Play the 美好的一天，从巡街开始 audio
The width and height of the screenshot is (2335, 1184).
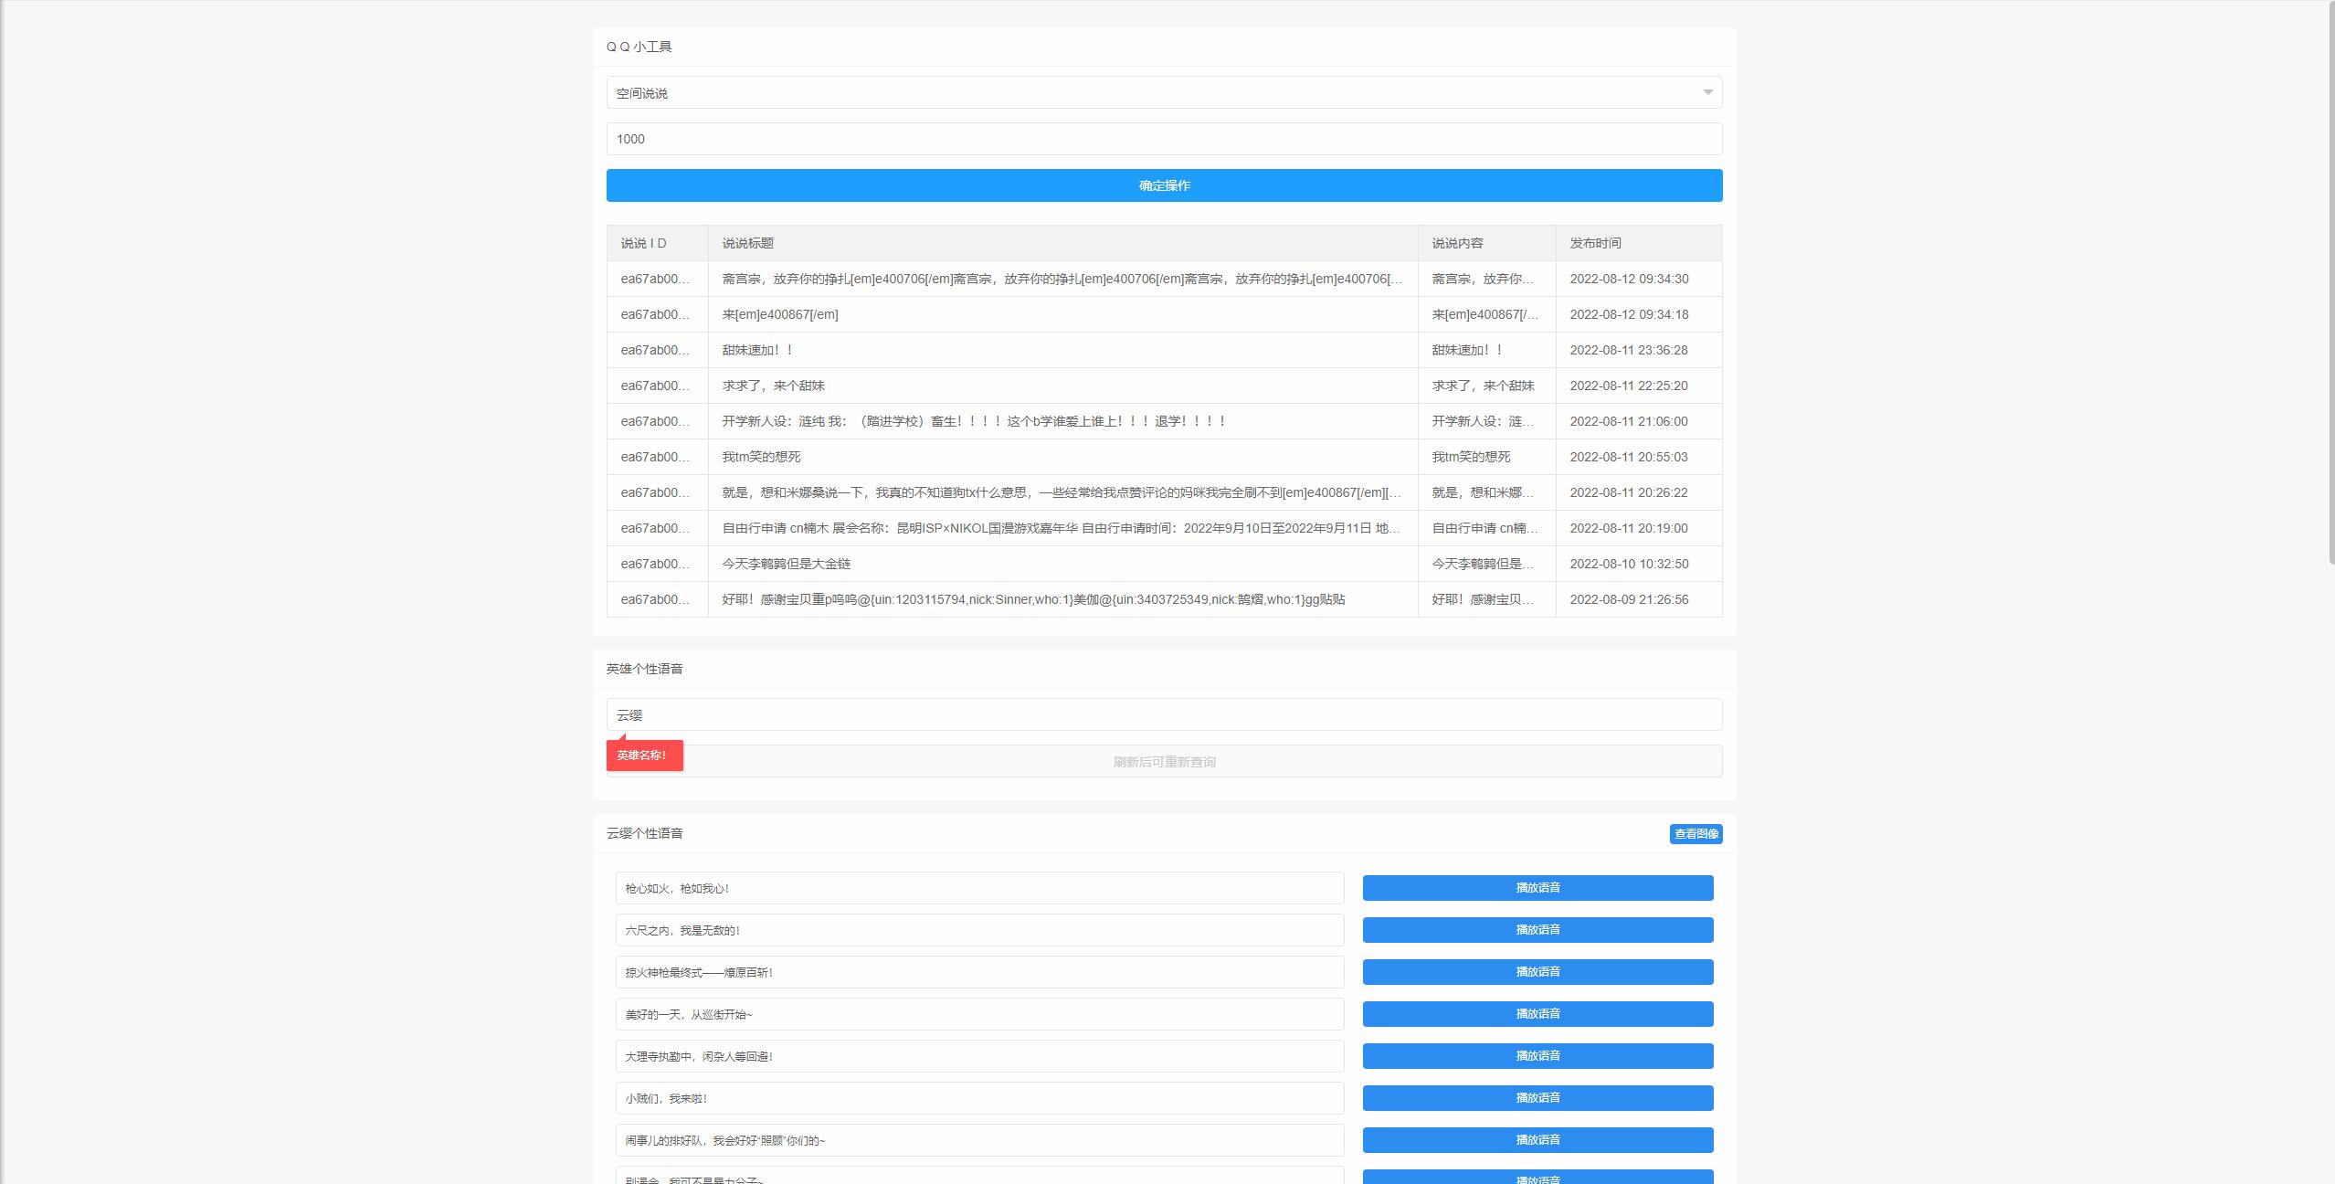(1538, 1013)
